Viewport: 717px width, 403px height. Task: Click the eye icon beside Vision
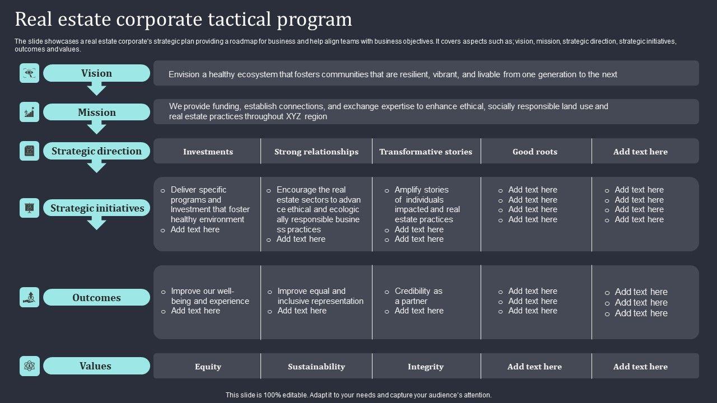tap(29, 73)
